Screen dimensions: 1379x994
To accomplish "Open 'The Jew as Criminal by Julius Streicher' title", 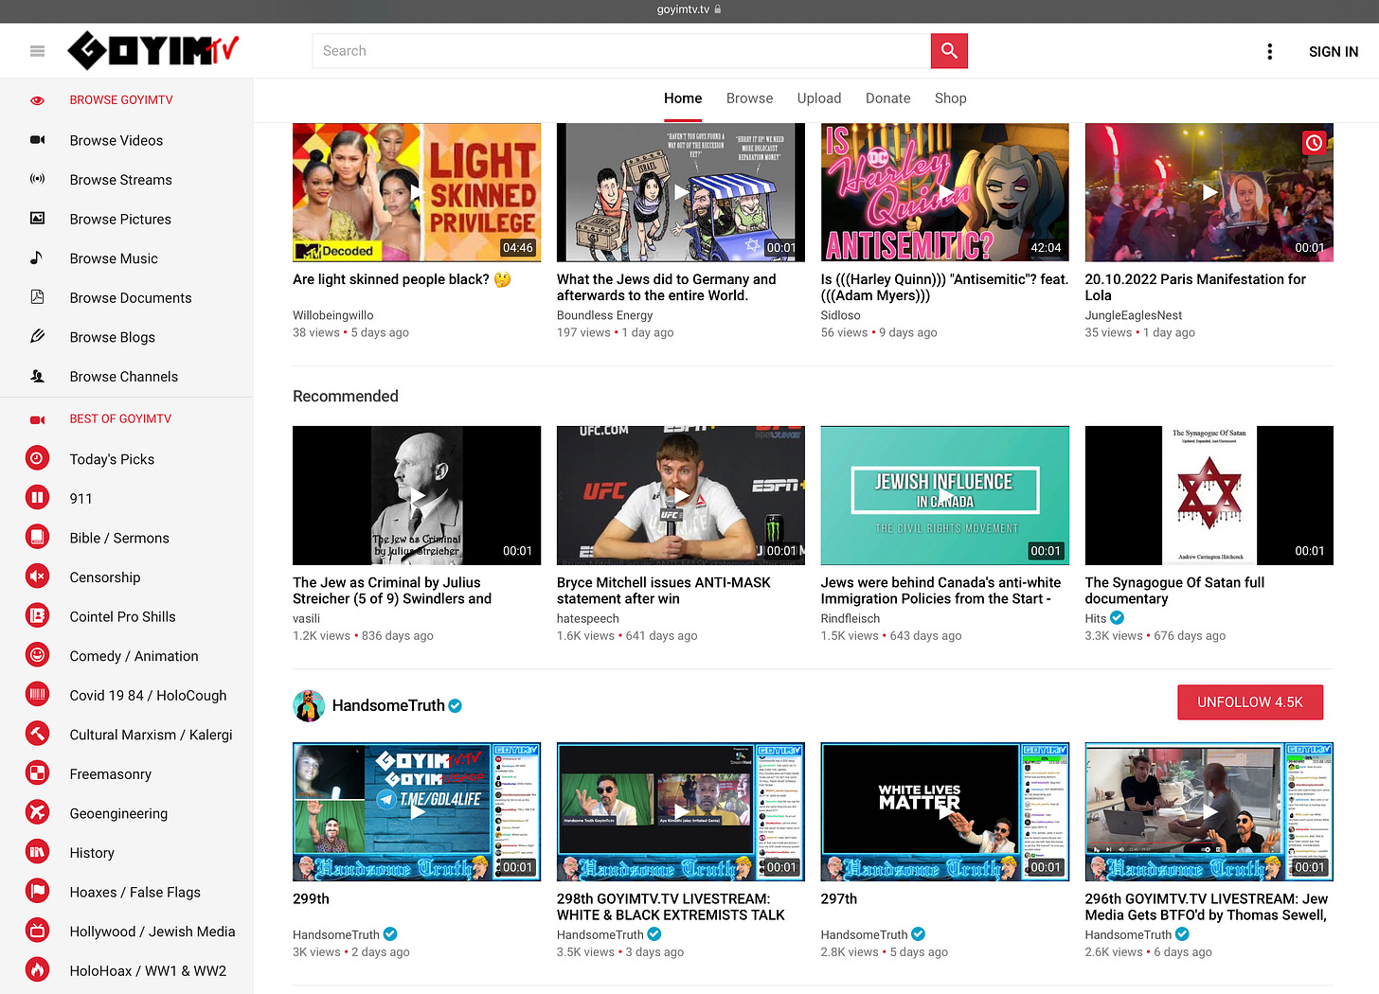I will pyautogui.click(x=392, y=591).
